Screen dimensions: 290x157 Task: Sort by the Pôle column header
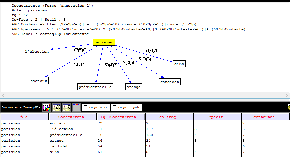(x=24, y=117)
